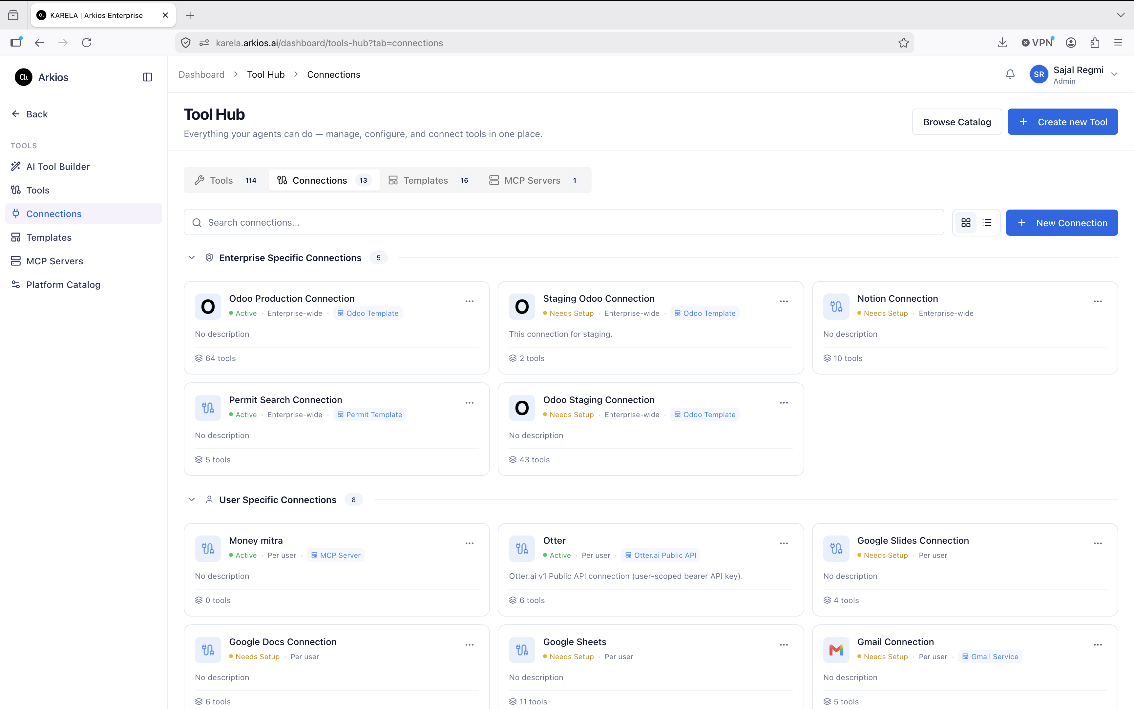Click the Gmail Connection logo icon

836,650
